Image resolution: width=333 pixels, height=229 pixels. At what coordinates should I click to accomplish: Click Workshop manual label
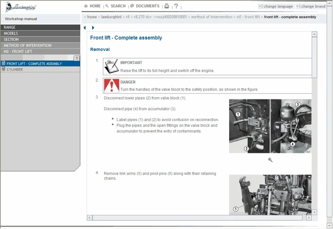[21, 19]
